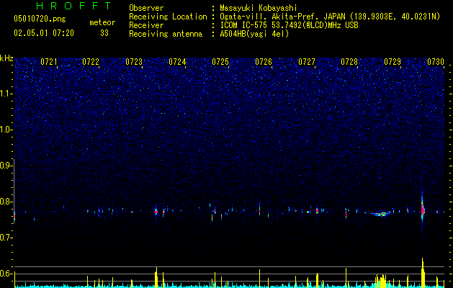Select the Ogata-vill. Akita-Pref. JAPAN location text
This screenshot has width=453, height=288.
coord(330,17)
